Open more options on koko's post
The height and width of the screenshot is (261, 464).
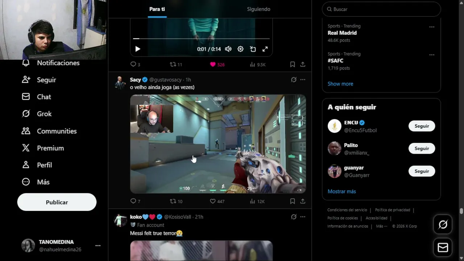[303, 217]
